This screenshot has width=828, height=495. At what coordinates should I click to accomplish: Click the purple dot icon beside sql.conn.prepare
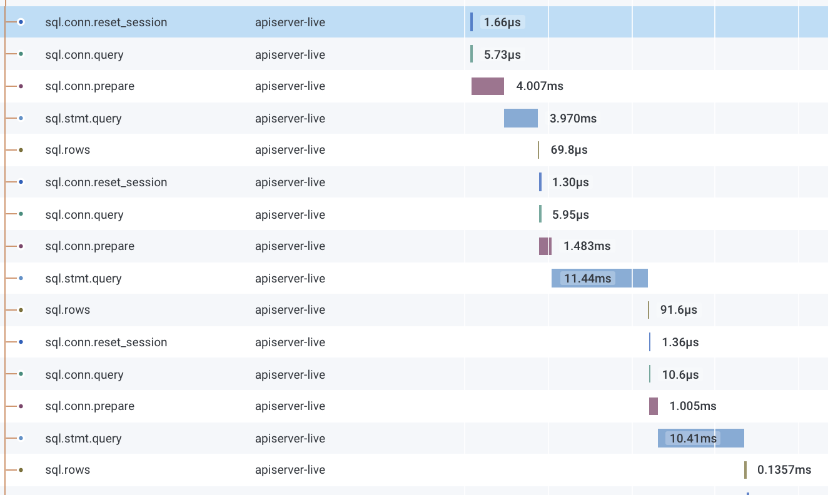(x=21, y=86)
